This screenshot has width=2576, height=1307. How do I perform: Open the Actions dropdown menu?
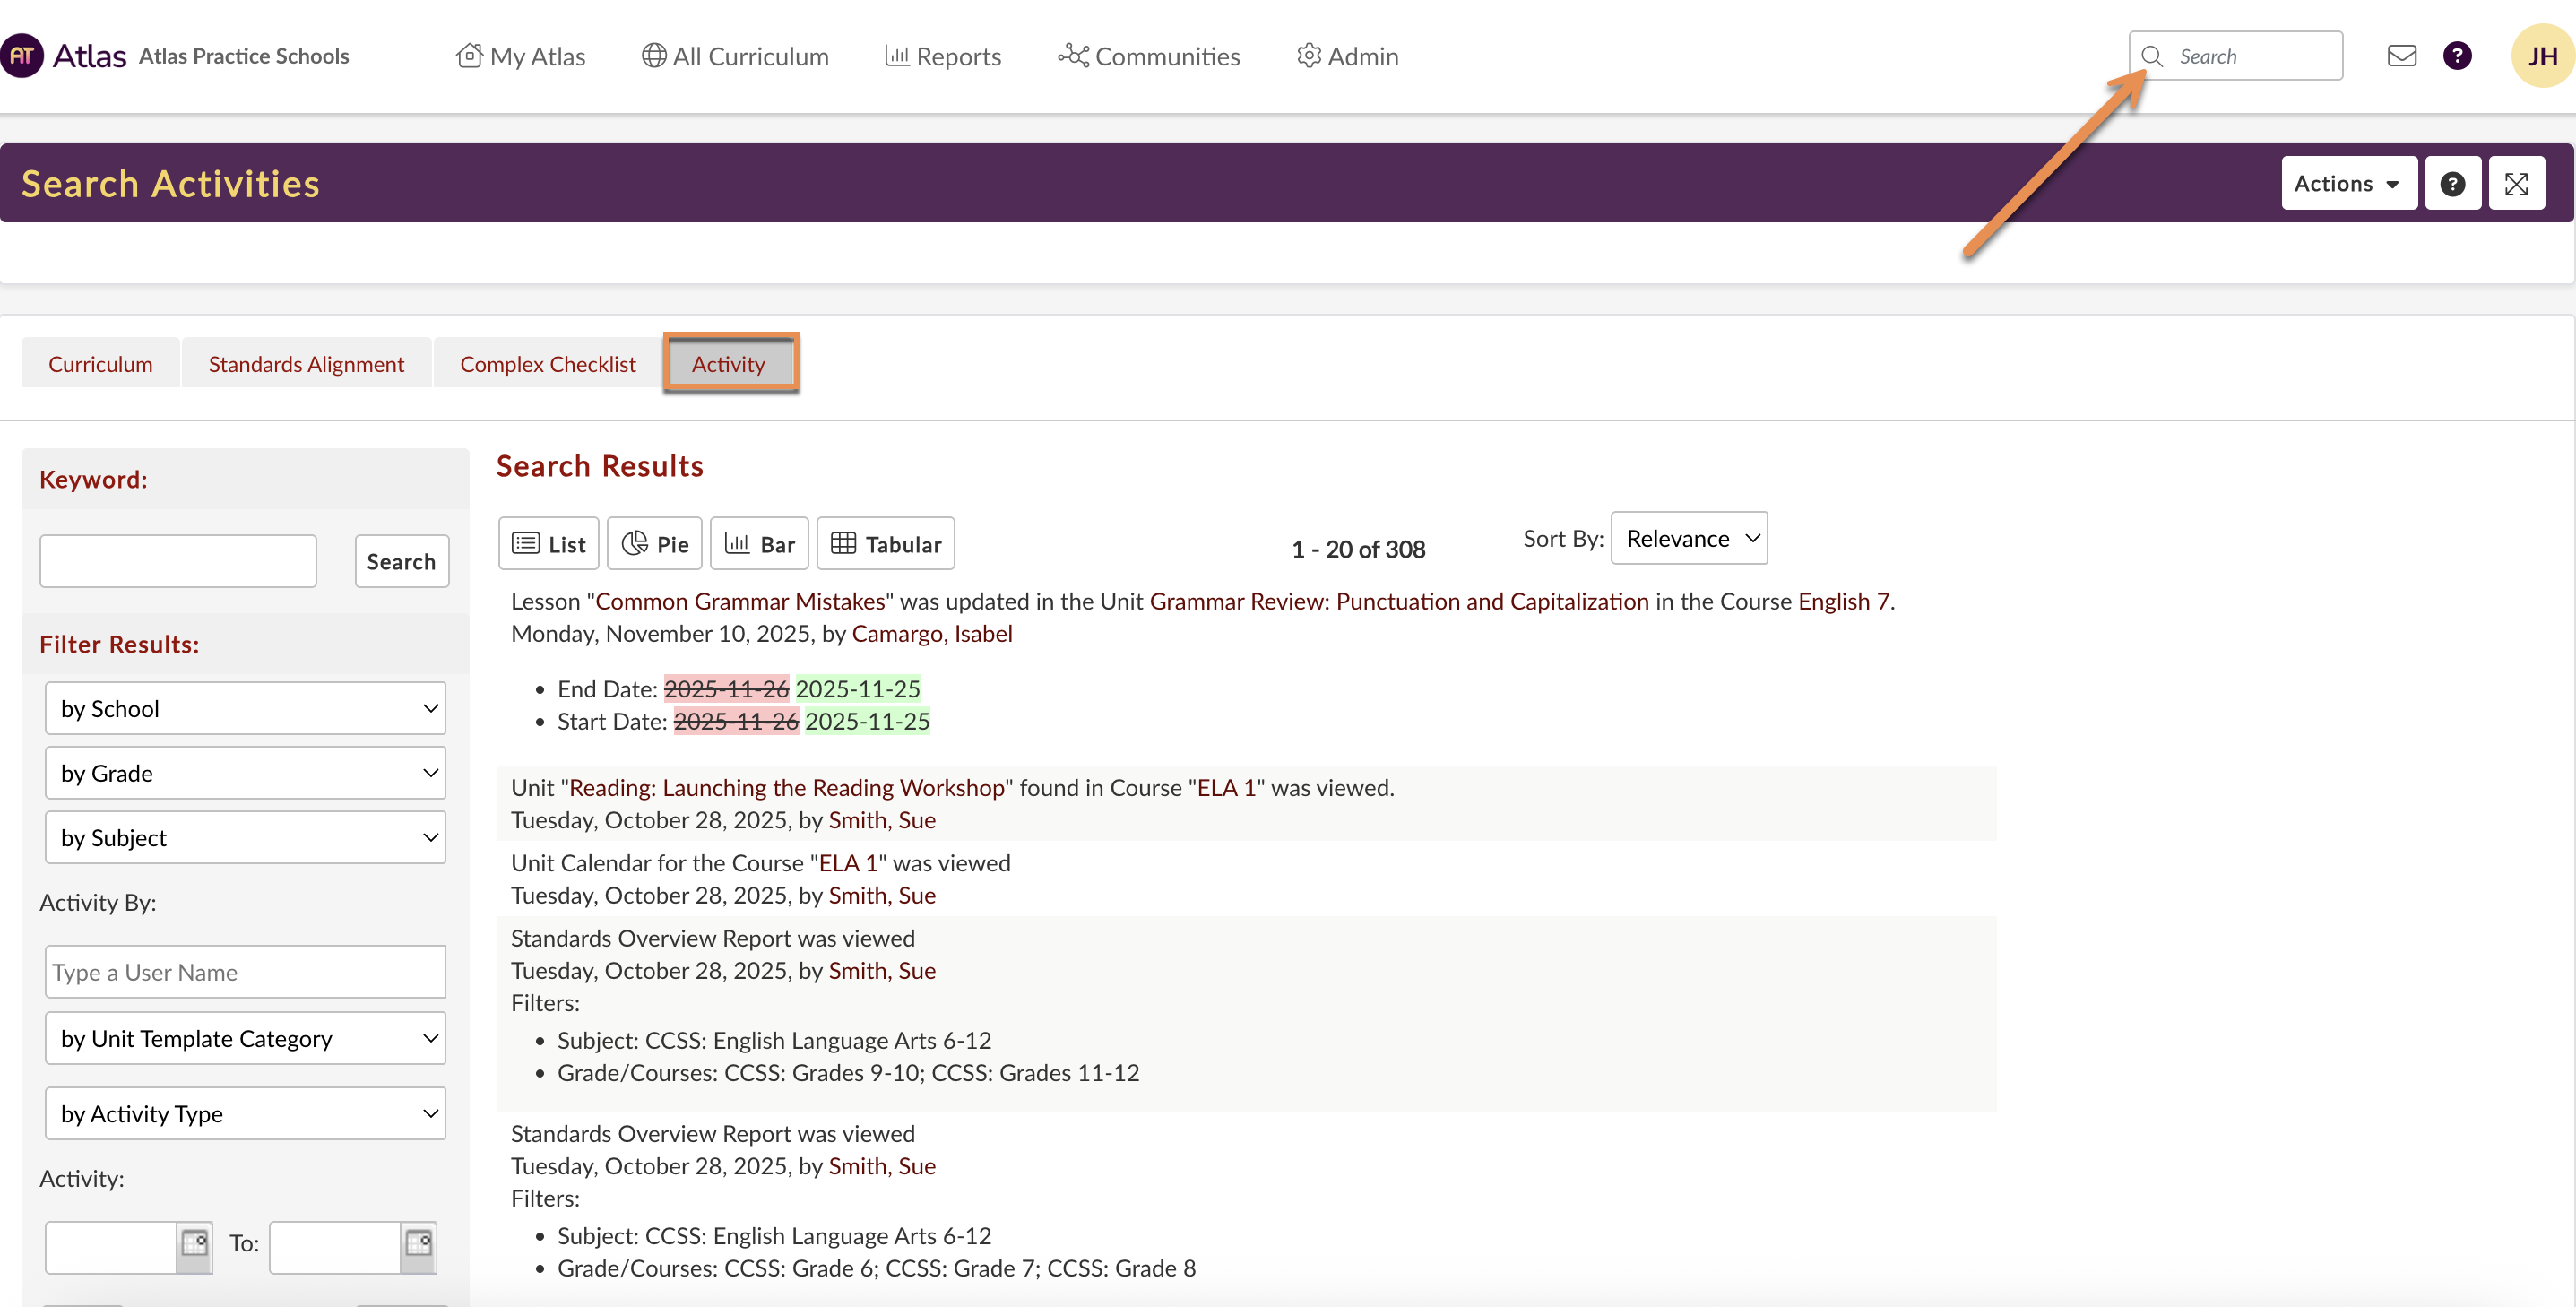tap(2348, 184)
